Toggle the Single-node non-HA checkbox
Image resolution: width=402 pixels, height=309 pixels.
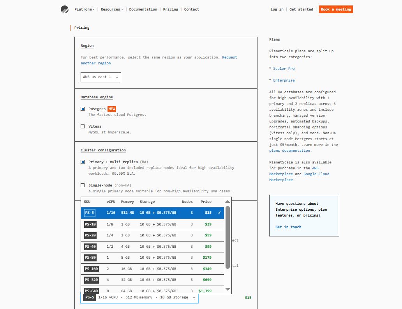(83, 185)
